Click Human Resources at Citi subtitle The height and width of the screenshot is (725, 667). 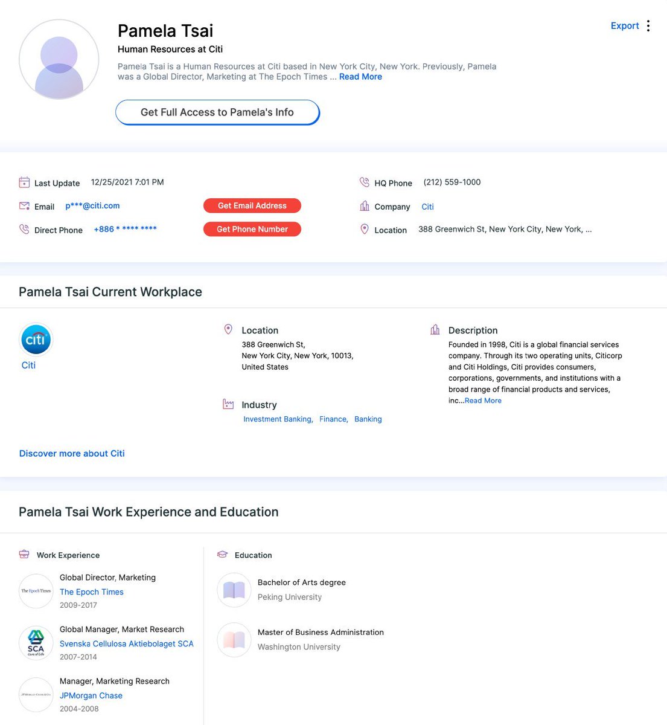click(170, 50)
